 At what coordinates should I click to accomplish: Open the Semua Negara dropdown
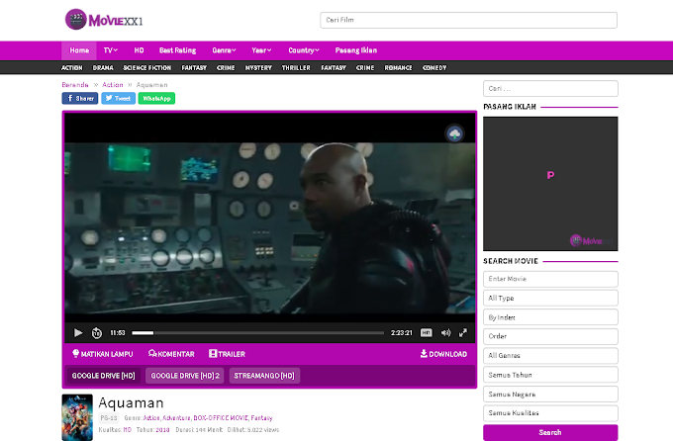(550, 394)
